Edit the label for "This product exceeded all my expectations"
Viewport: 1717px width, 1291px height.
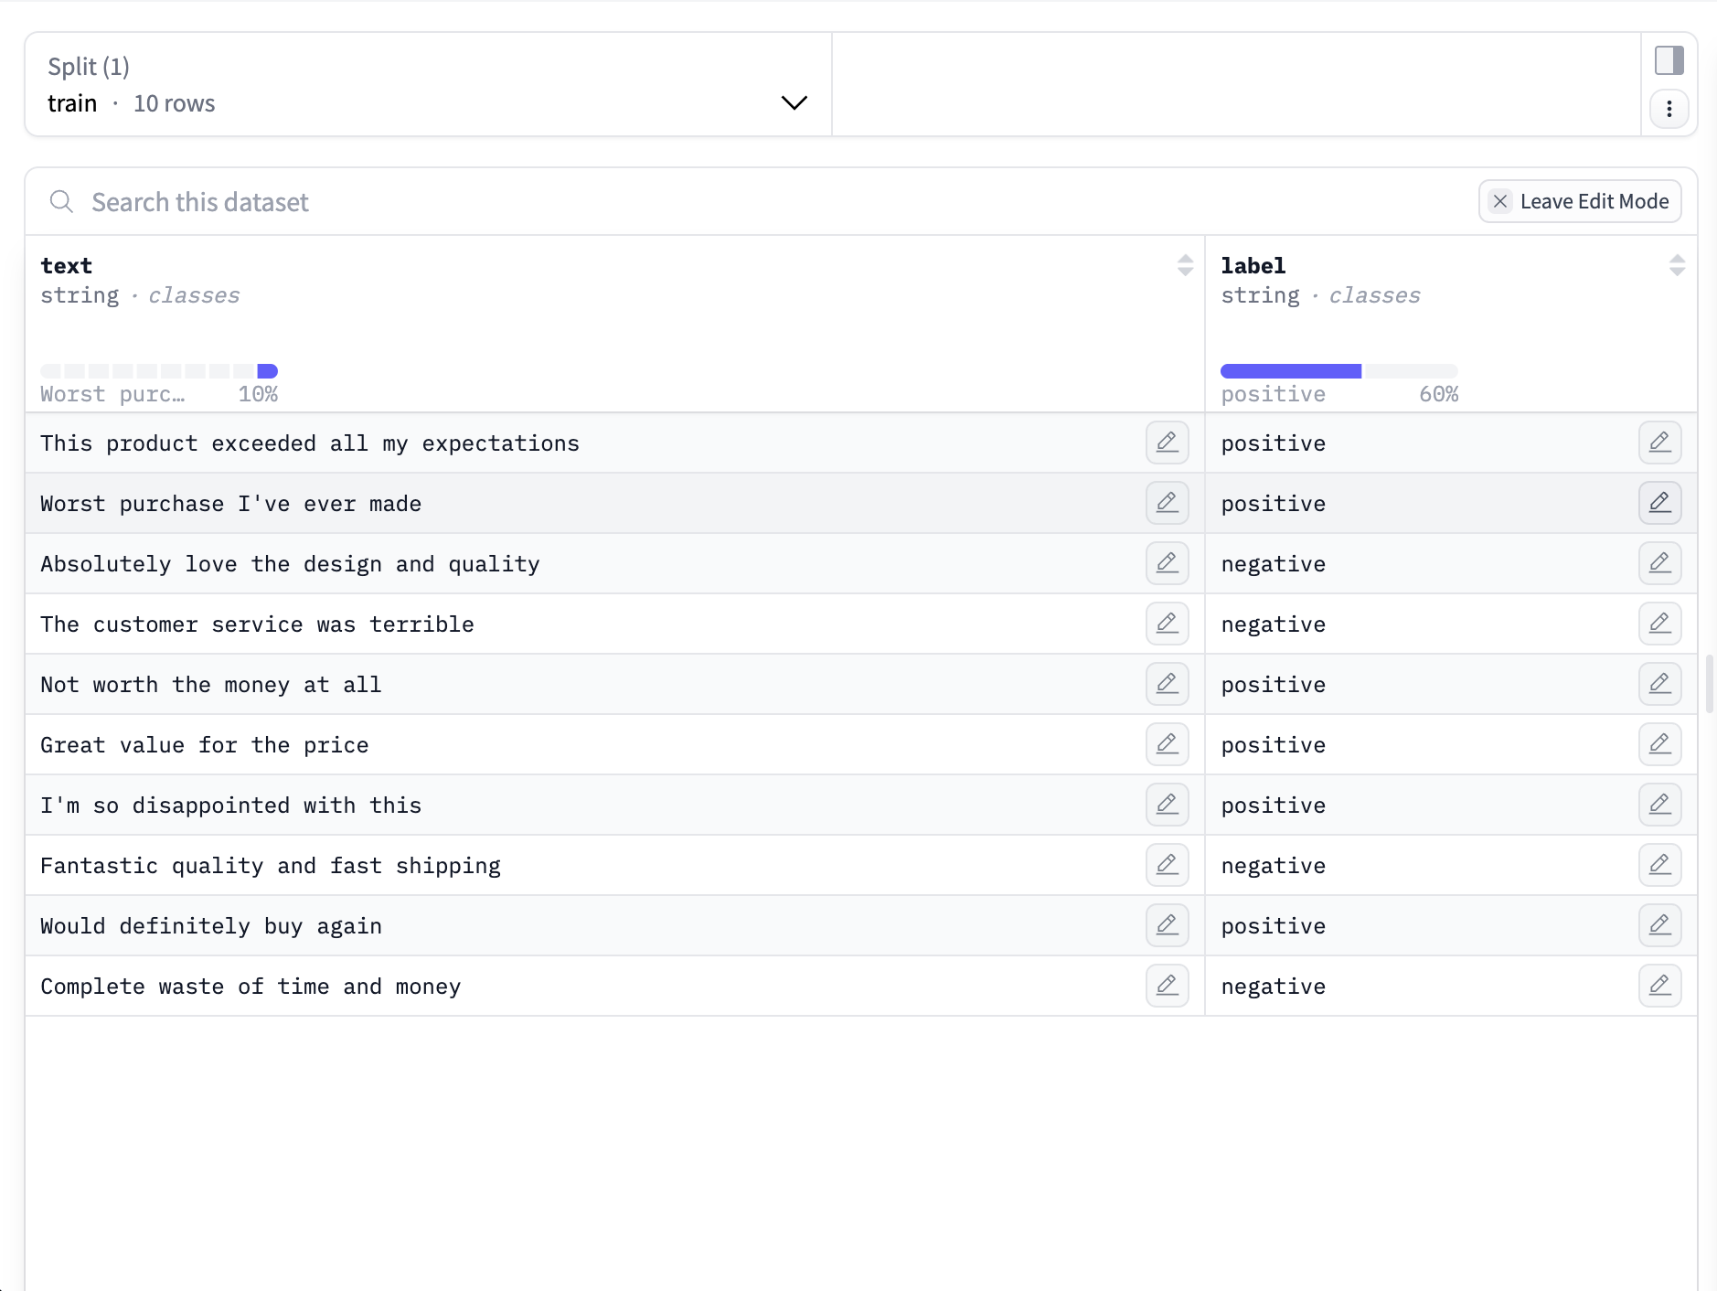(x=1658, y=443)
